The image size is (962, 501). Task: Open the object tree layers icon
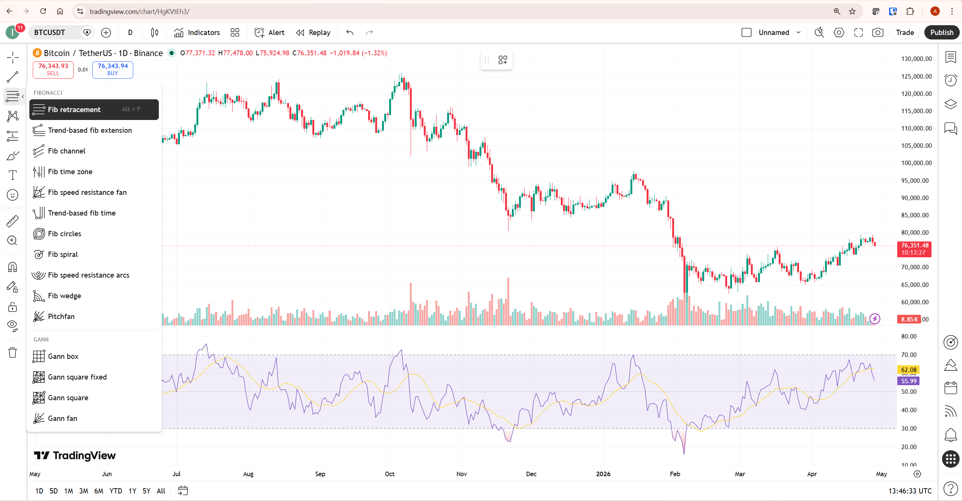tap(951, 104)
